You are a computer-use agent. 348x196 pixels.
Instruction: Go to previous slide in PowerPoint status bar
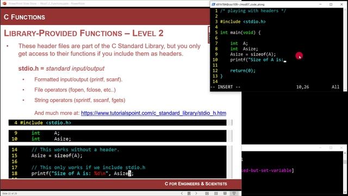coord(182,194)
